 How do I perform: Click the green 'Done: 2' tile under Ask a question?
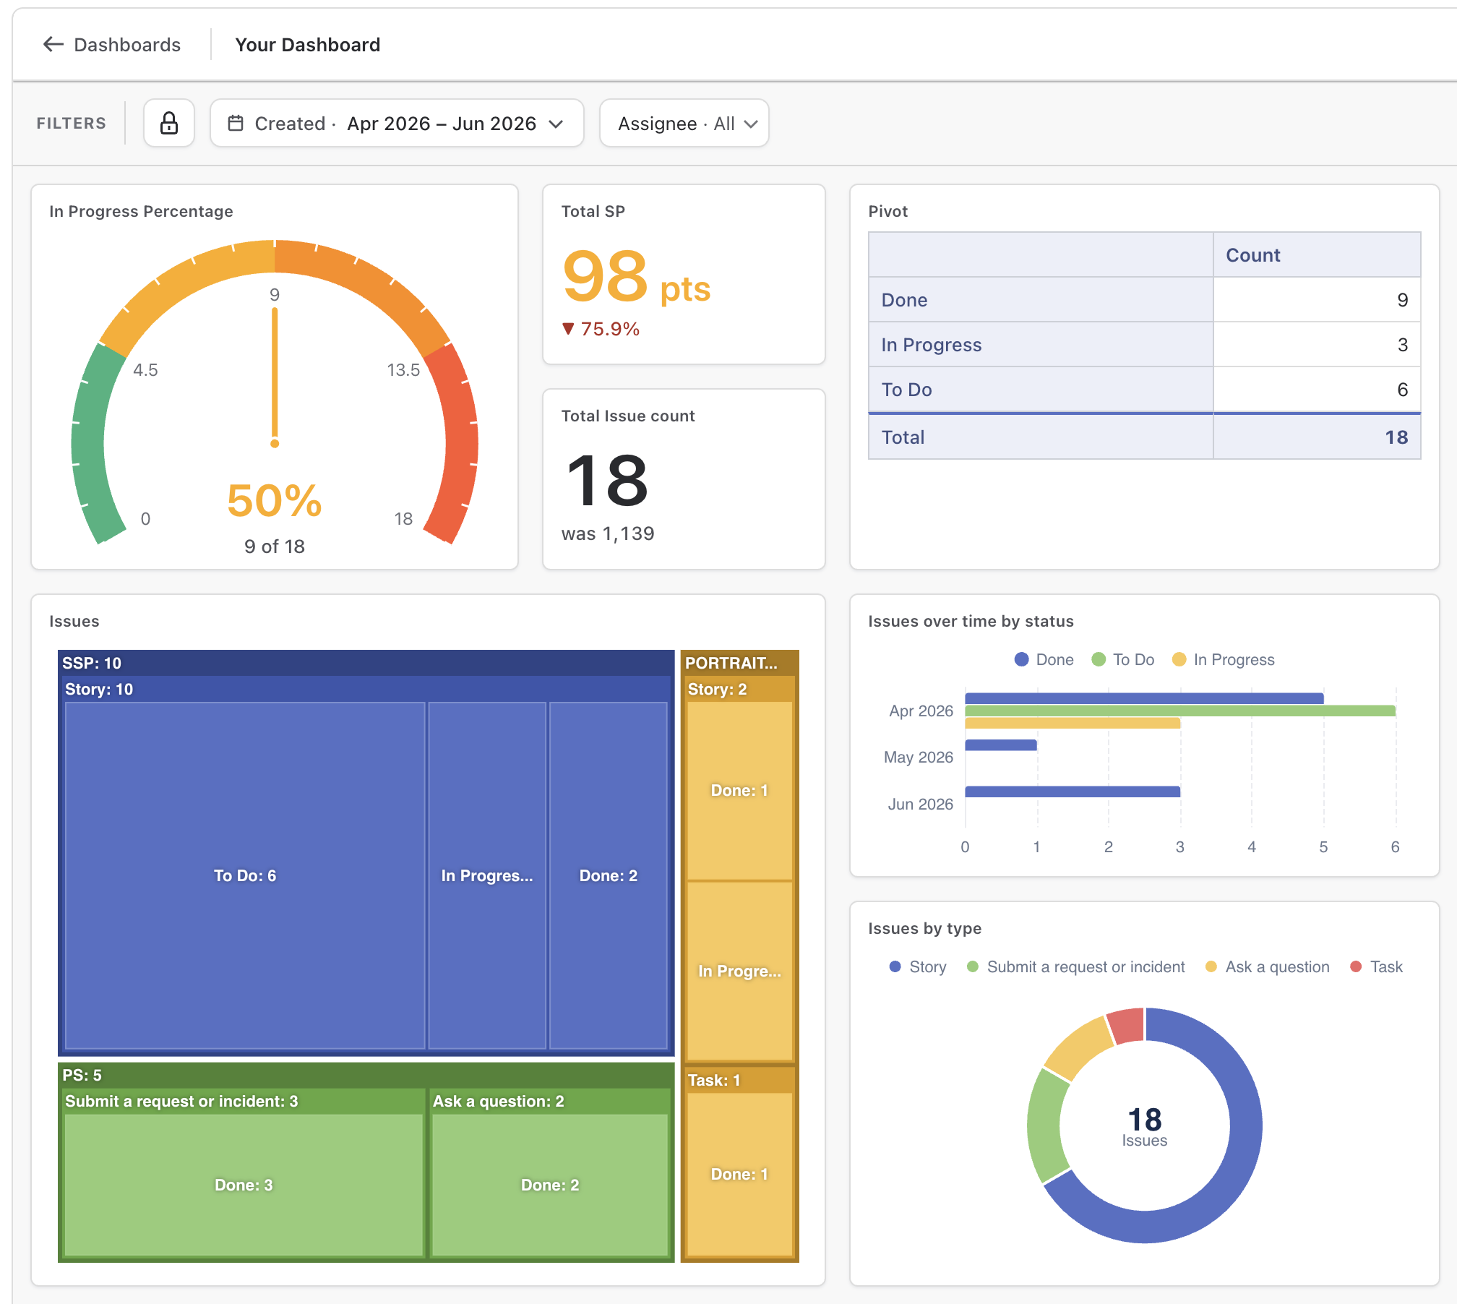tap(550, 1185)
